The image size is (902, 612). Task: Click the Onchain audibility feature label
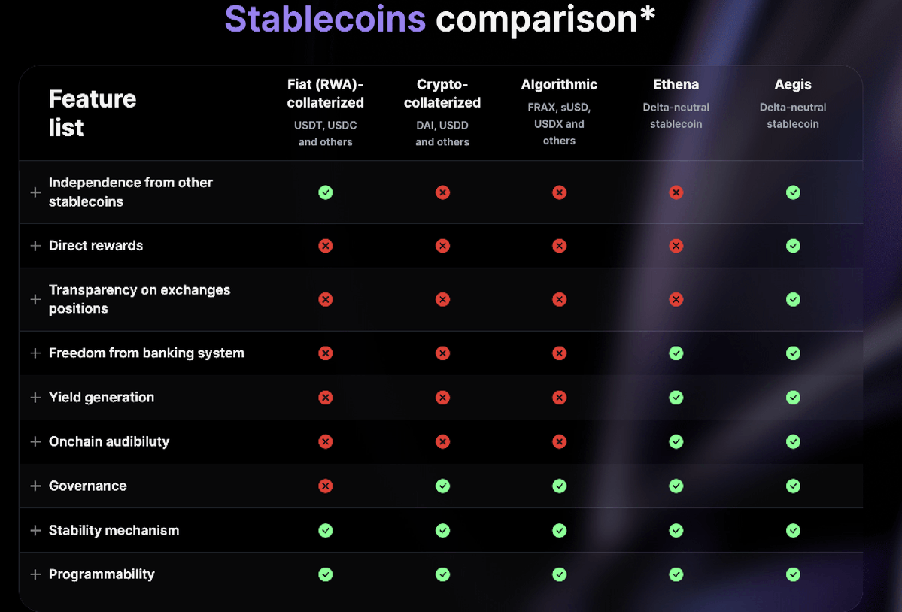tap(109, 442)
